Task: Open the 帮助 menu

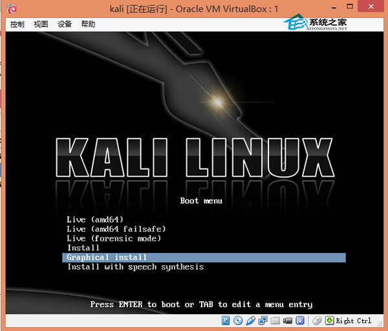Action: [x=89, y=24]
